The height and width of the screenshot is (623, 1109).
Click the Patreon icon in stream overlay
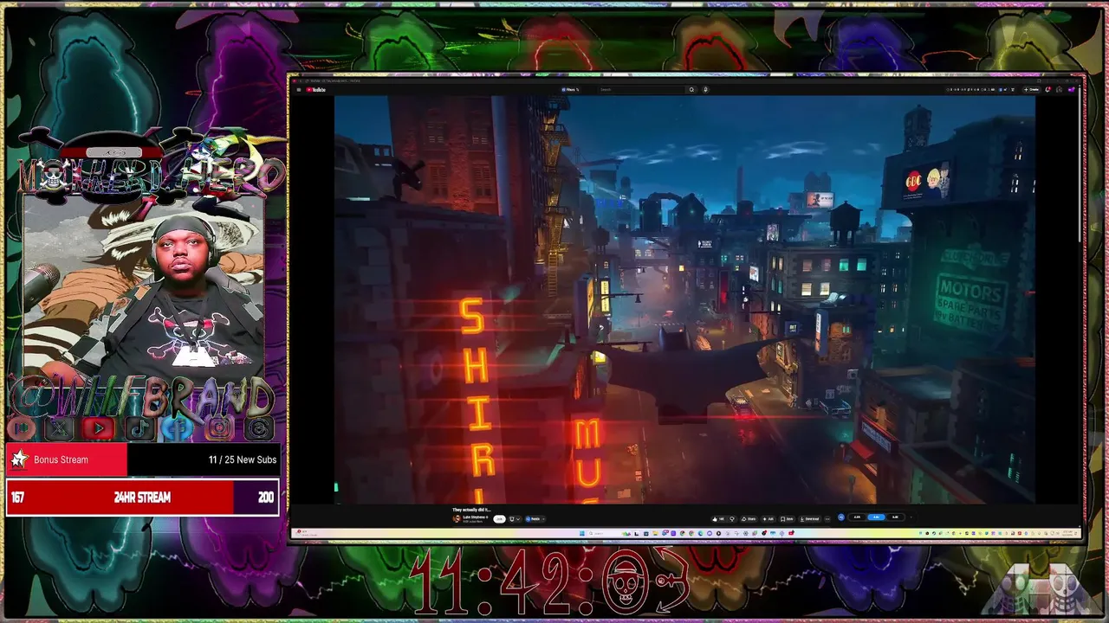[21, 427]
